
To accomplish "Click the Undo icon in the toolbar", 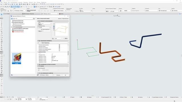I will [x=1, y=7].
